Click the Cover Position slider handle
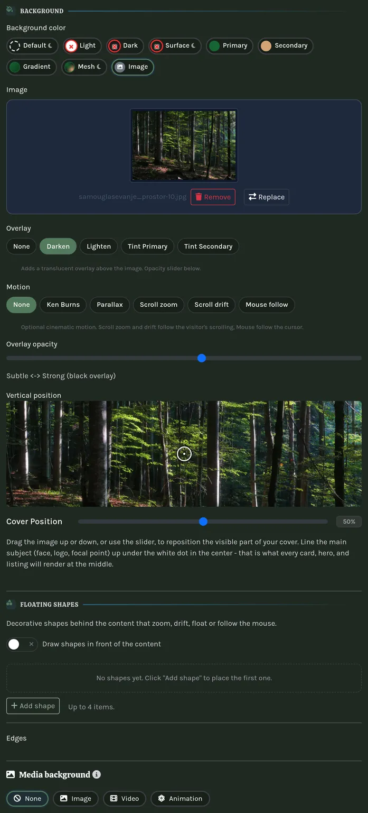 pyautogui.click(x=203, y=522)
